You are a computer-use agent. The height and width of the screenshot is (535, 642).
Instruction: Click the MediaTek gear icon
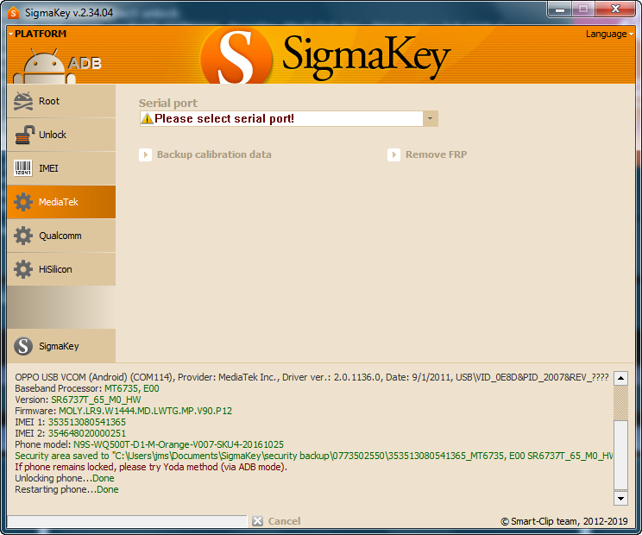(23, 202)
